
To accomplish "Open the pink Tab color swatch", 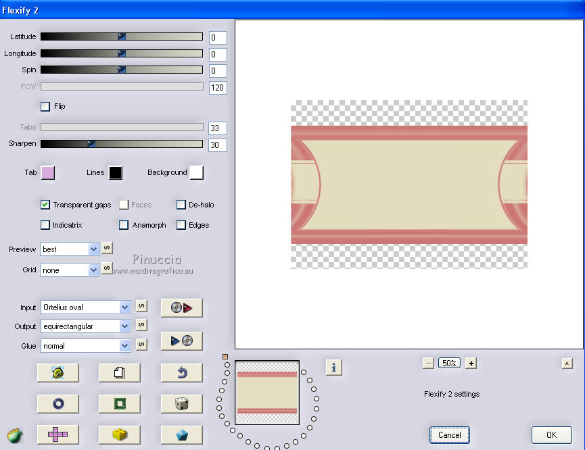I will pyautogui.click(x=48, y=172).
